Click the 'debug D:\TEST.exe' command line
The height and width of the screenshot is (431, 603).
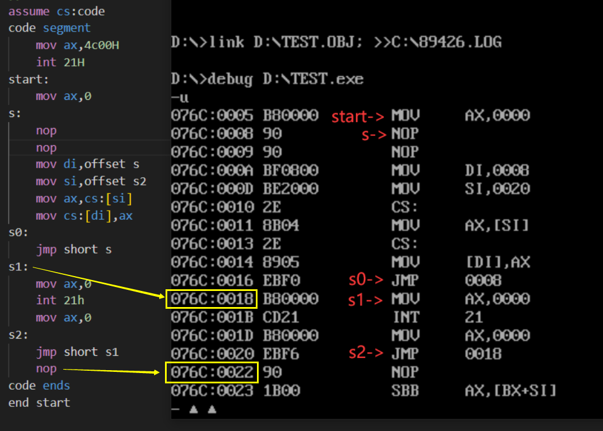click(267, 79)
